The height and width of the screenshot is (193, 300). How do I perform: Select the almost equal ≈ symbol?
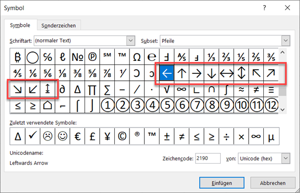click(241, 89)
